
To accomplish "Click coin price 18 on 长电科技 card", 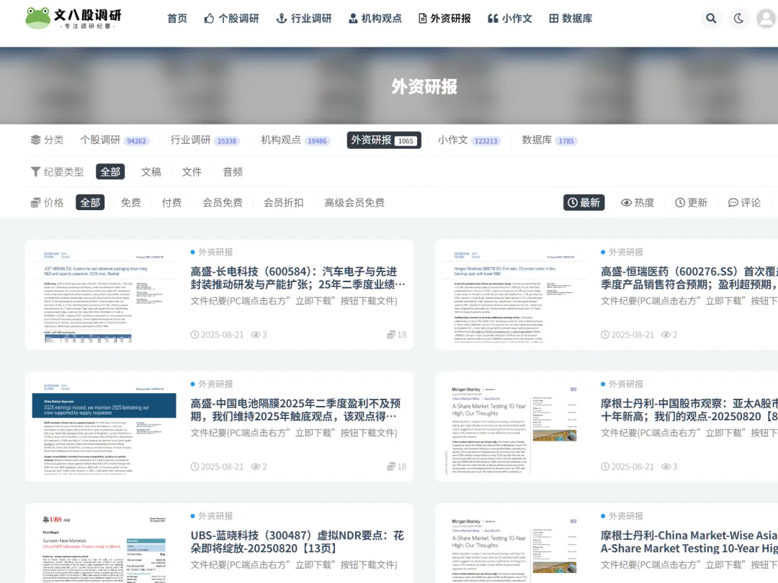I will [x=396, y=335].
